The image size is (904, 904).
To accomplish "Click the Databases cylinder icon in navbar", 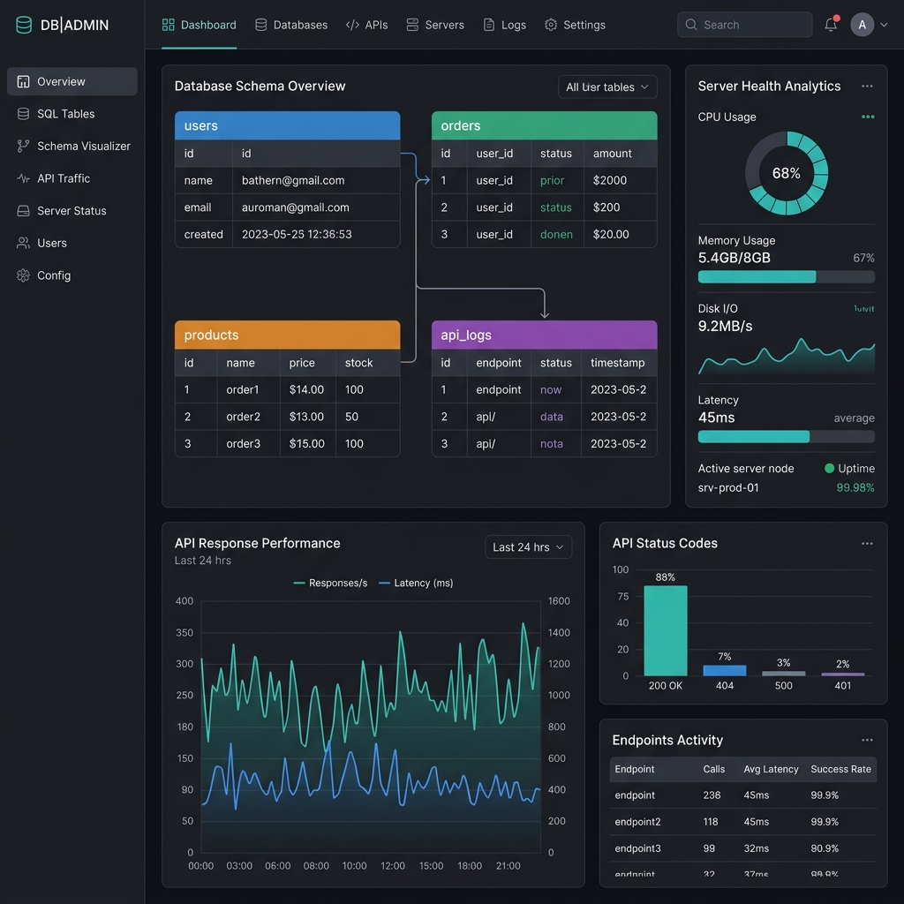I will (261, 25).
